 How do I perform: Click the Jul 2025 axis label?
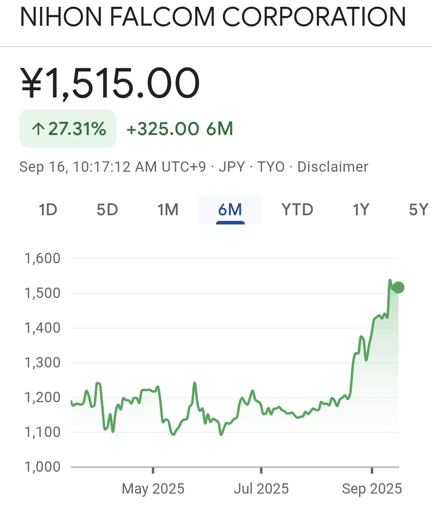261,489
